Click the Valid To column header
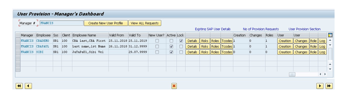Viewport: 347px width, 98px height. click(x=138, y=35)
